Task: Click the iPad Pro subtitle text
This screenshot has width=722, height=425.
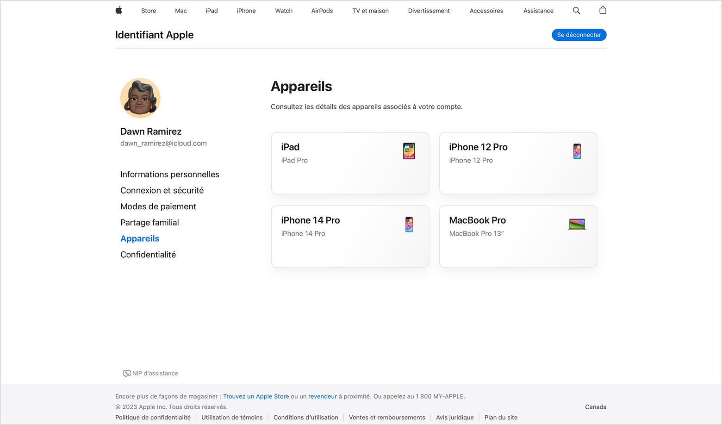Action: [x=294, y=161]
